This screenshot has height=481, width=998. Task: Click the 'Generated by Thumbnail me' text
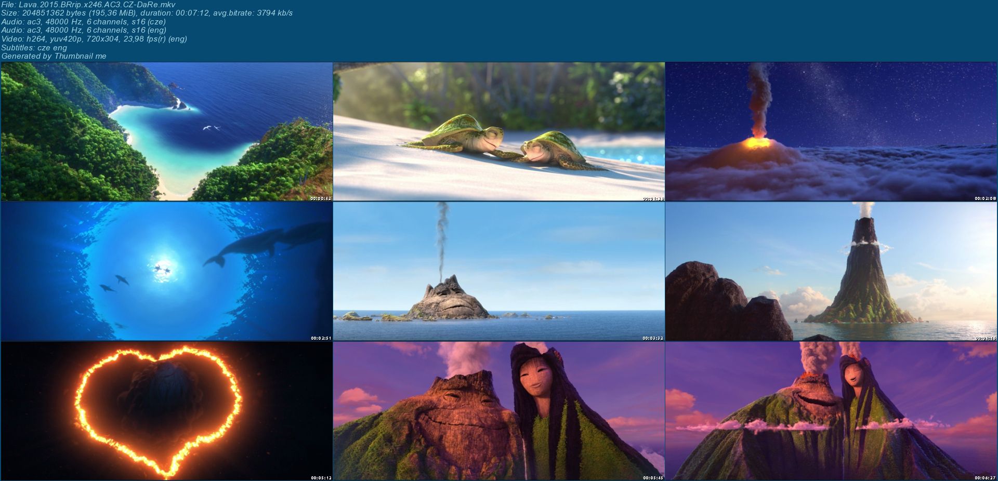(54, 56)
